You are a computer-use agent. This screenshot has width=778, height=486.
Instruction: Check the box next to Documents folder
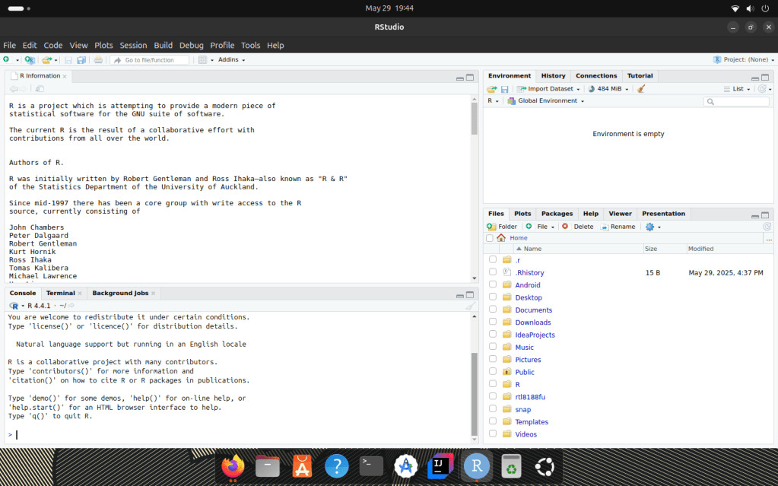(x=493, y=310)
